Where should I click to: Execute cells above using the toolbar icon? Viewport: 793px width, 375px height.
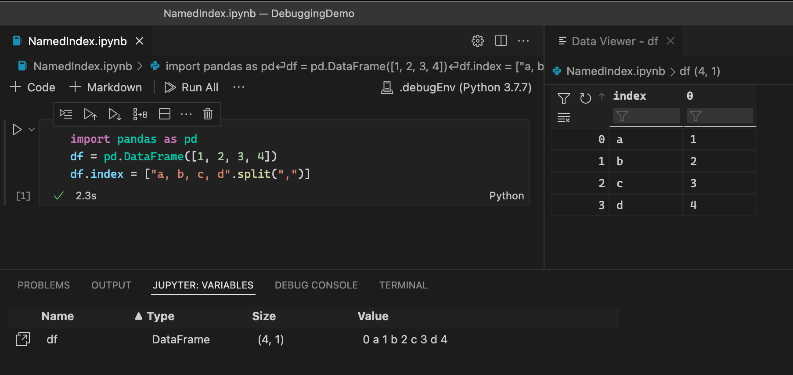coord(90,114)
